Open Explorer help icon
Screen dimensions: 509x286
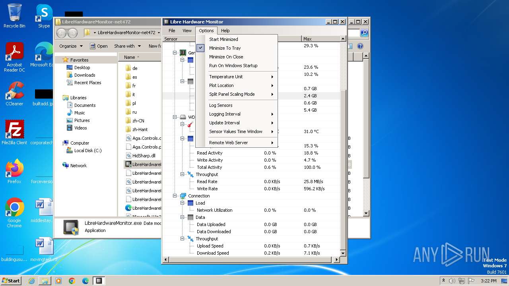[360, 46]
